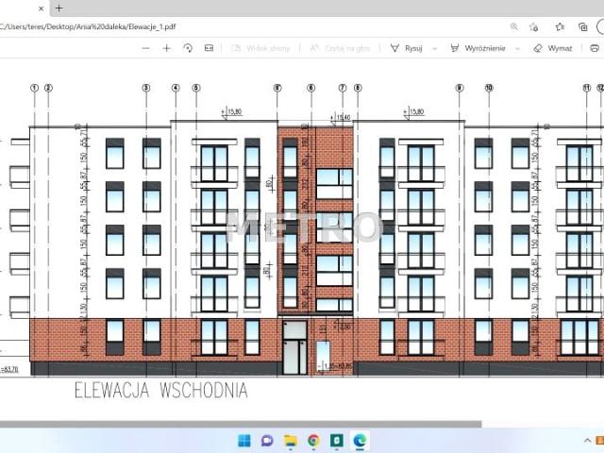Zoom out the PDF with minus button
This screenshot has height=453, width=604.
[145, 48]
